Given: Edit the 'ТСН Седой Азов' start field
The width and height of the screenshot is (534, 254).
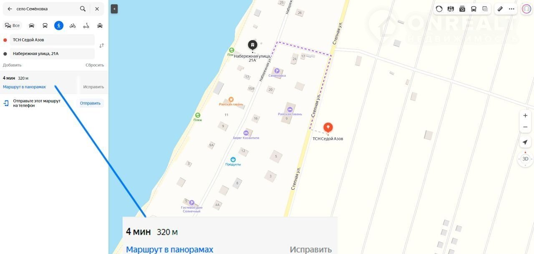Looking at the screenshot, I should 53,40.
